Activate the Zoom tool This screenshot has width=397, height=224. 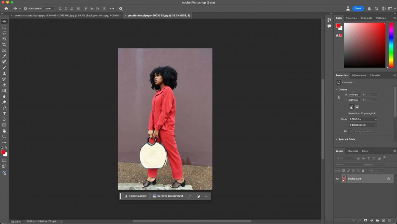(x=4, y=136)
